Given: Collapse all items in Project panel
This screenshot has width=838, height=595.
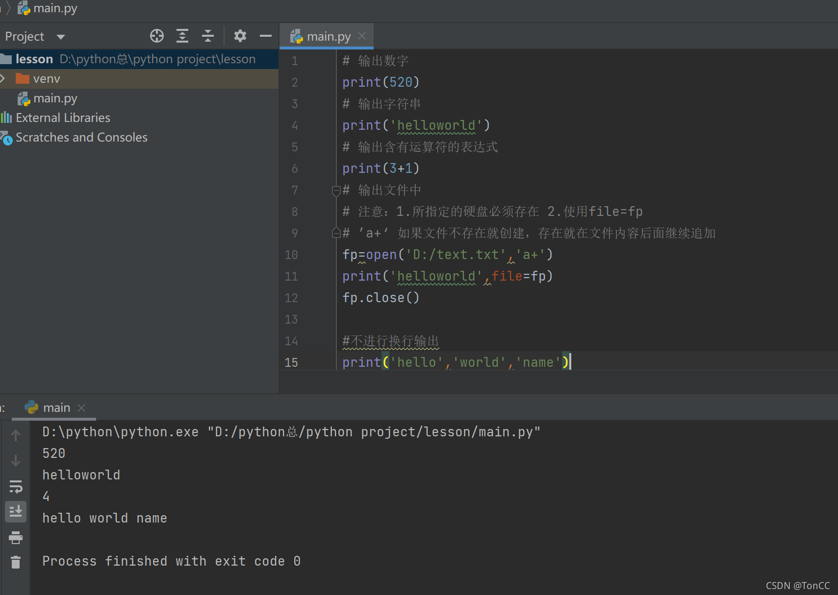Looking at the screenshot, I should 208,36.
